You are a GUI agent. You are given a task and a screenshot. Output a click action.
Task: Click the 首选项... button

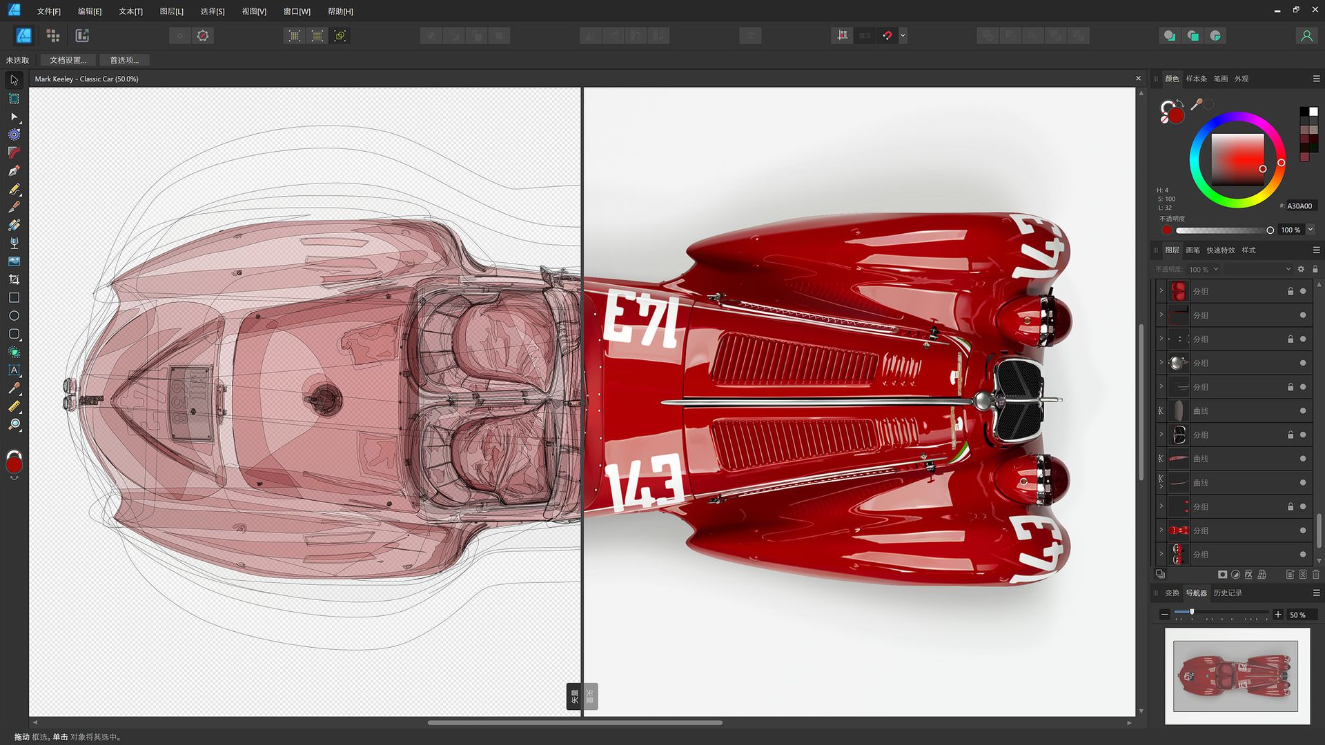click(x=124, y=60)
